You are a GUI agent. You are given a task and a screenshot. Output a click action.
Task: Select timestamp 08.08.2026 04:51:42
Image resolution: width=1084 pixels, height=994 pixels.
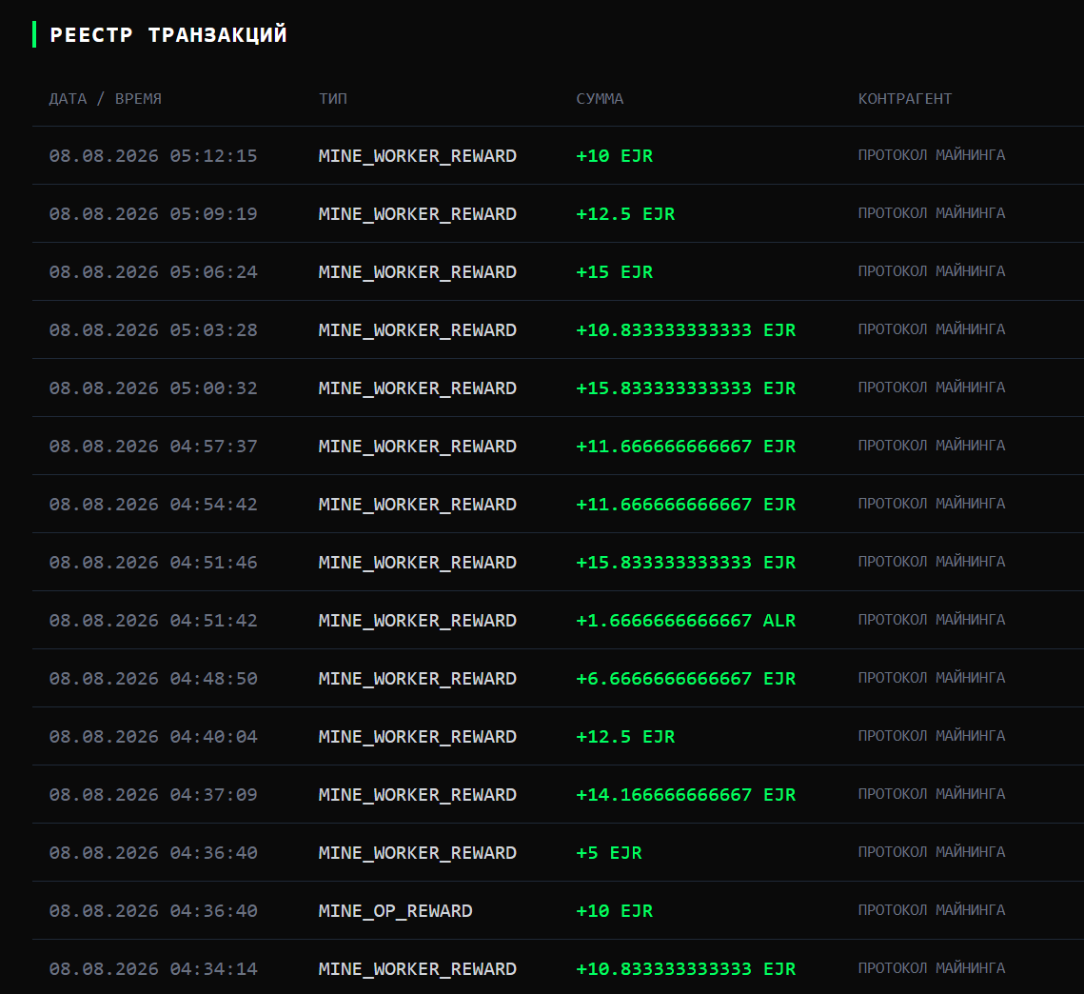[x=153, y=621]
